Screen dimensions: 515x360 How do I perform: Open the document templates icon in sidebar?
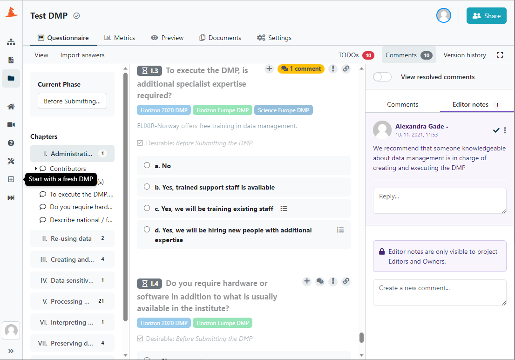[x=11, y=60]
